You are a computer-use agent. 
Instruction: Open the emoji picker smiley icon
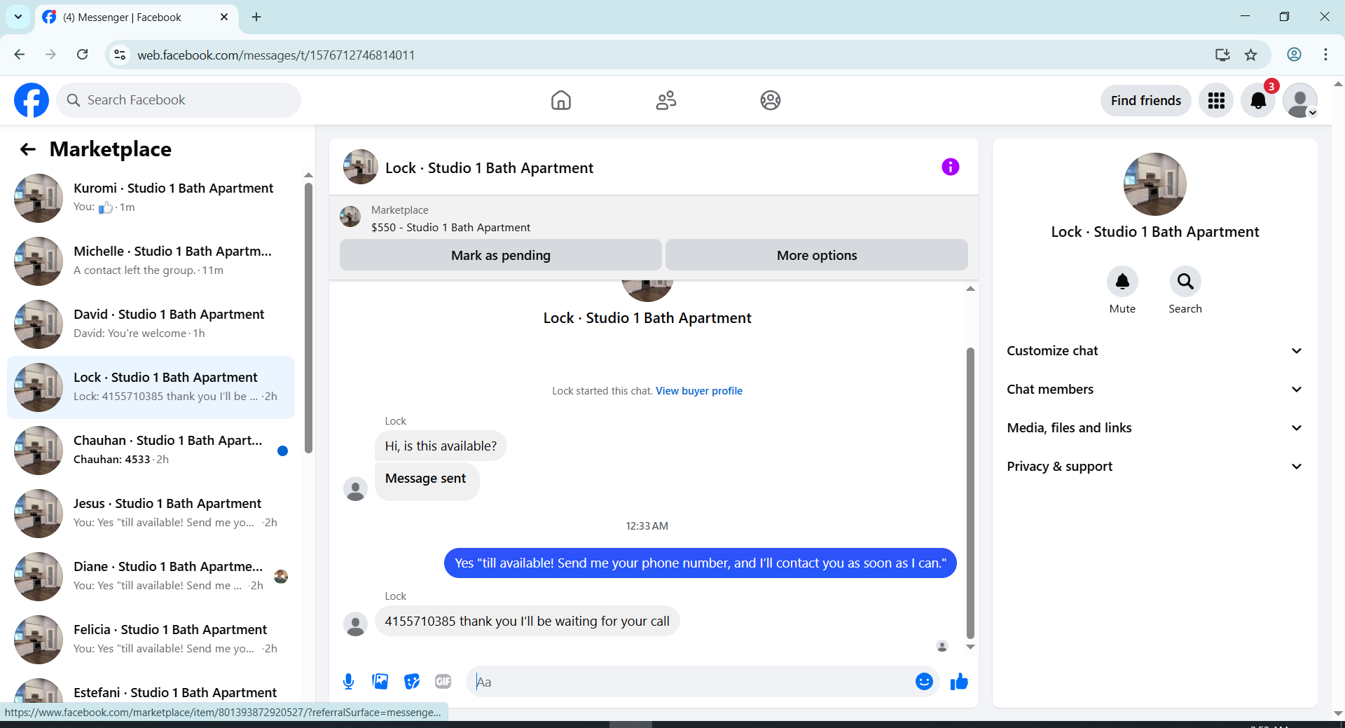pos(924,681)
